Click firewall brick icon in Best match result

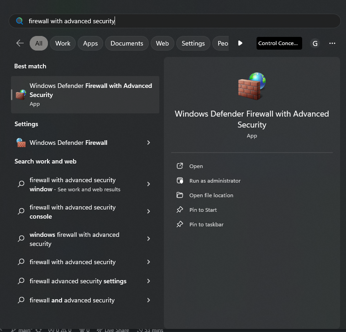(x=21, y=95)
